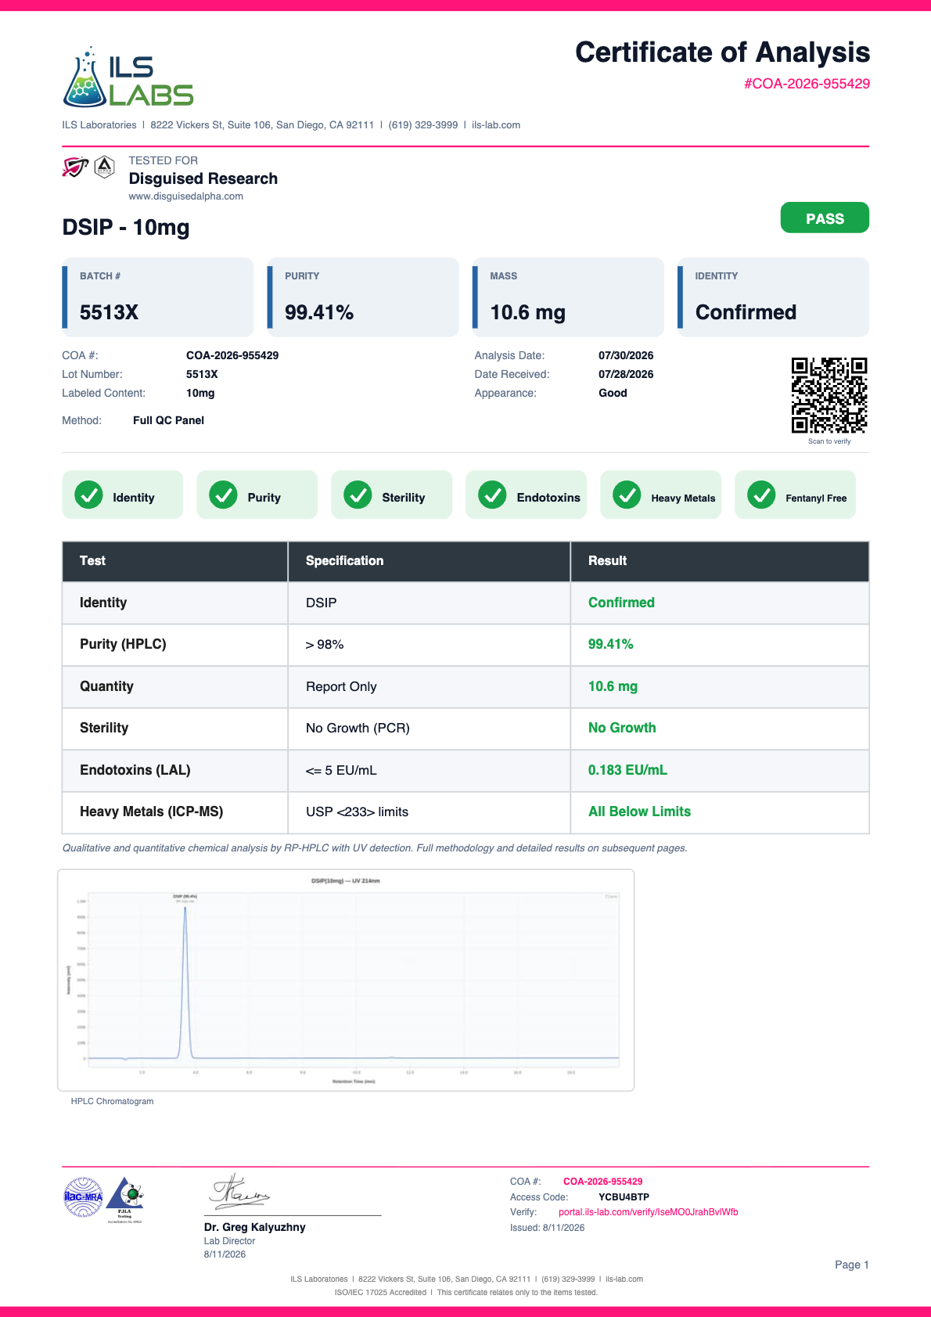The width and height of the screenshot is (931, 1317).
Task: Click the HPLC chromatogram chart
Action: point(346,980)
